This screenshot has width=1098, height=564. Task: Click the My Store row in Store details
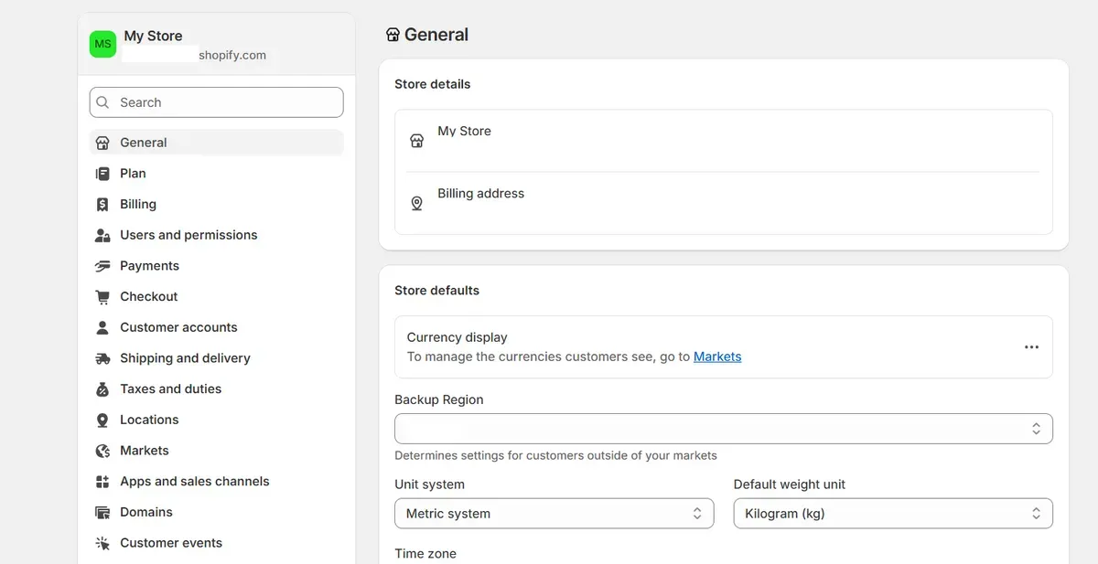click(x=723, y=140)
